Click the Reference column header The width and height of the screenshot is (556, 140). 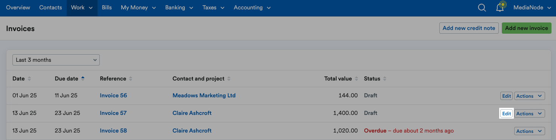pyautogui.click(x=113, y=79)
